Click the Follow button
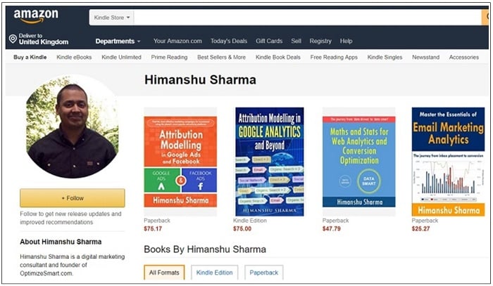493x286 pixels. [73, 198]
